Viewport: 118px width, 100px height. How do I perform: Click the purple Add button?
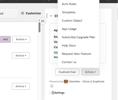click(x=5, y=39)
